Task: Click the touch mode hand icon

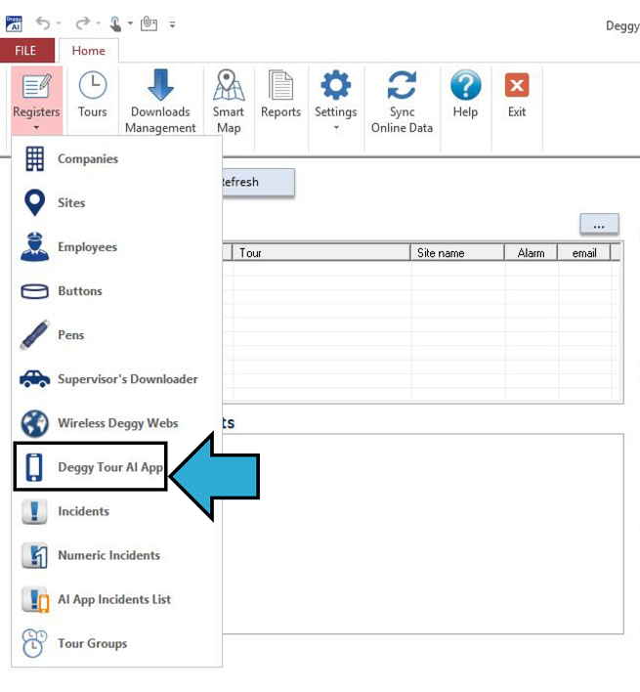Action: pos(115,23)
